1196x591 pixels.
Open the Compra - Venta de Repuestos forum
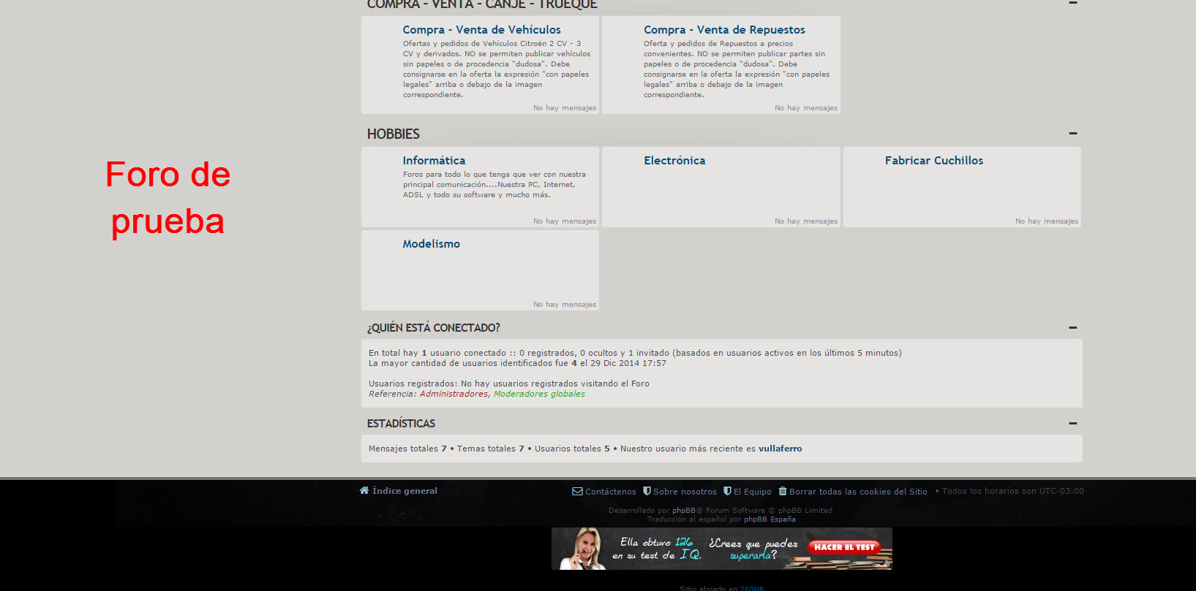pos(723,30)
